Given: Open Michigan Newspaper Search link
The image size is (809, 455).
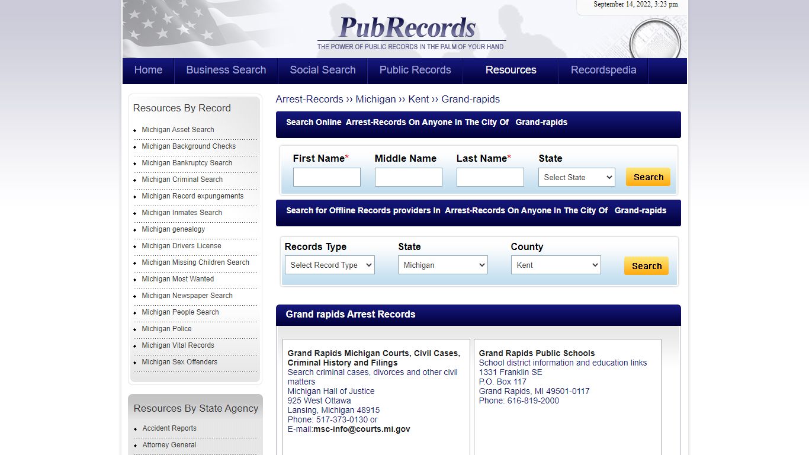Looking at the screenshot, I should coord(187,296).
